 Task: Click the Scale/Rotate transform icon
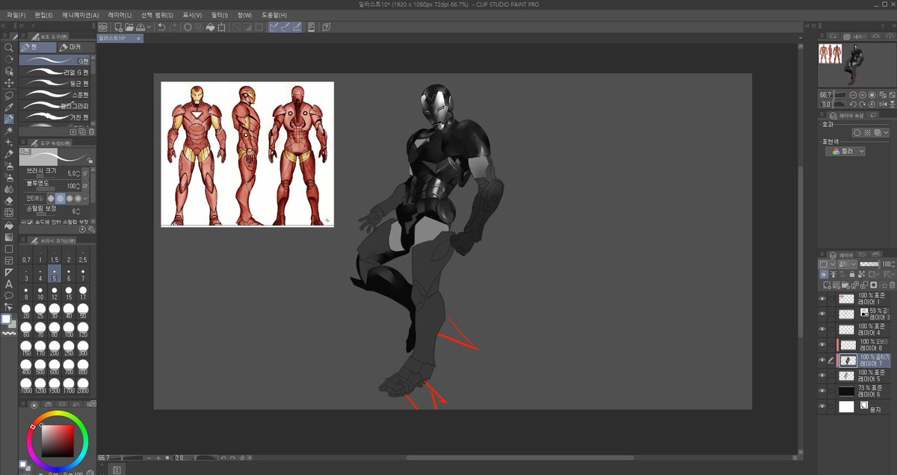click(222, 27)
